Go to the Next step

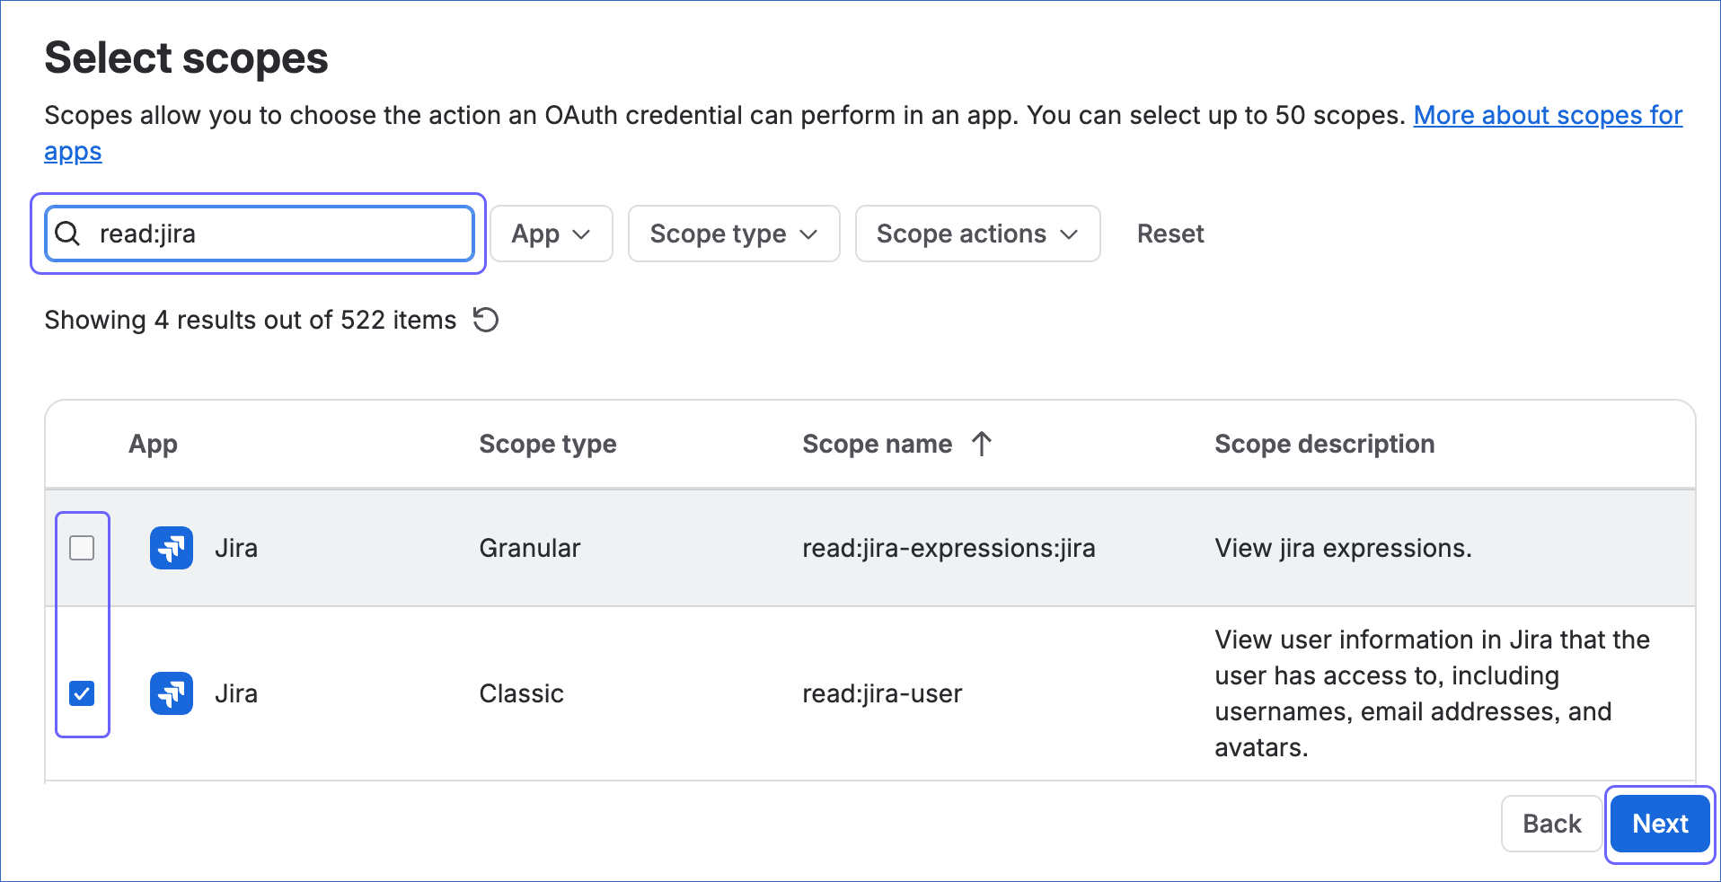pyautogui.click(x=1660, y=824)
